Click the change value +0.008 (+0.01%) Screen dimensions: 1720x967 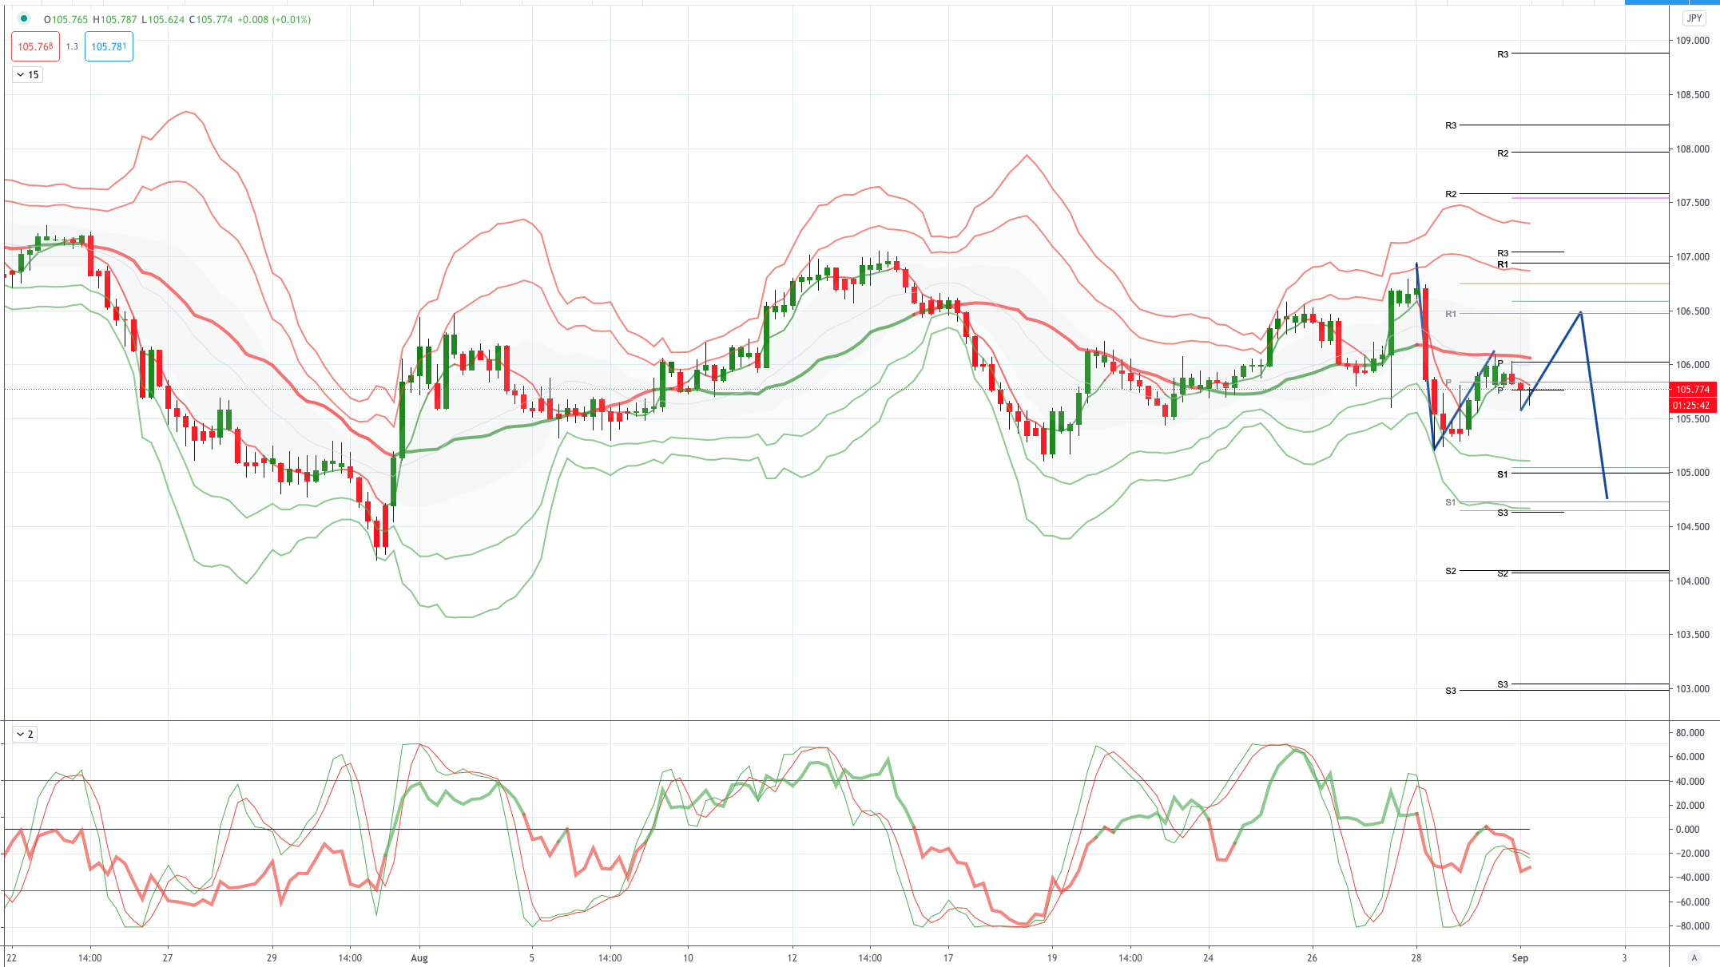point(273,19)
